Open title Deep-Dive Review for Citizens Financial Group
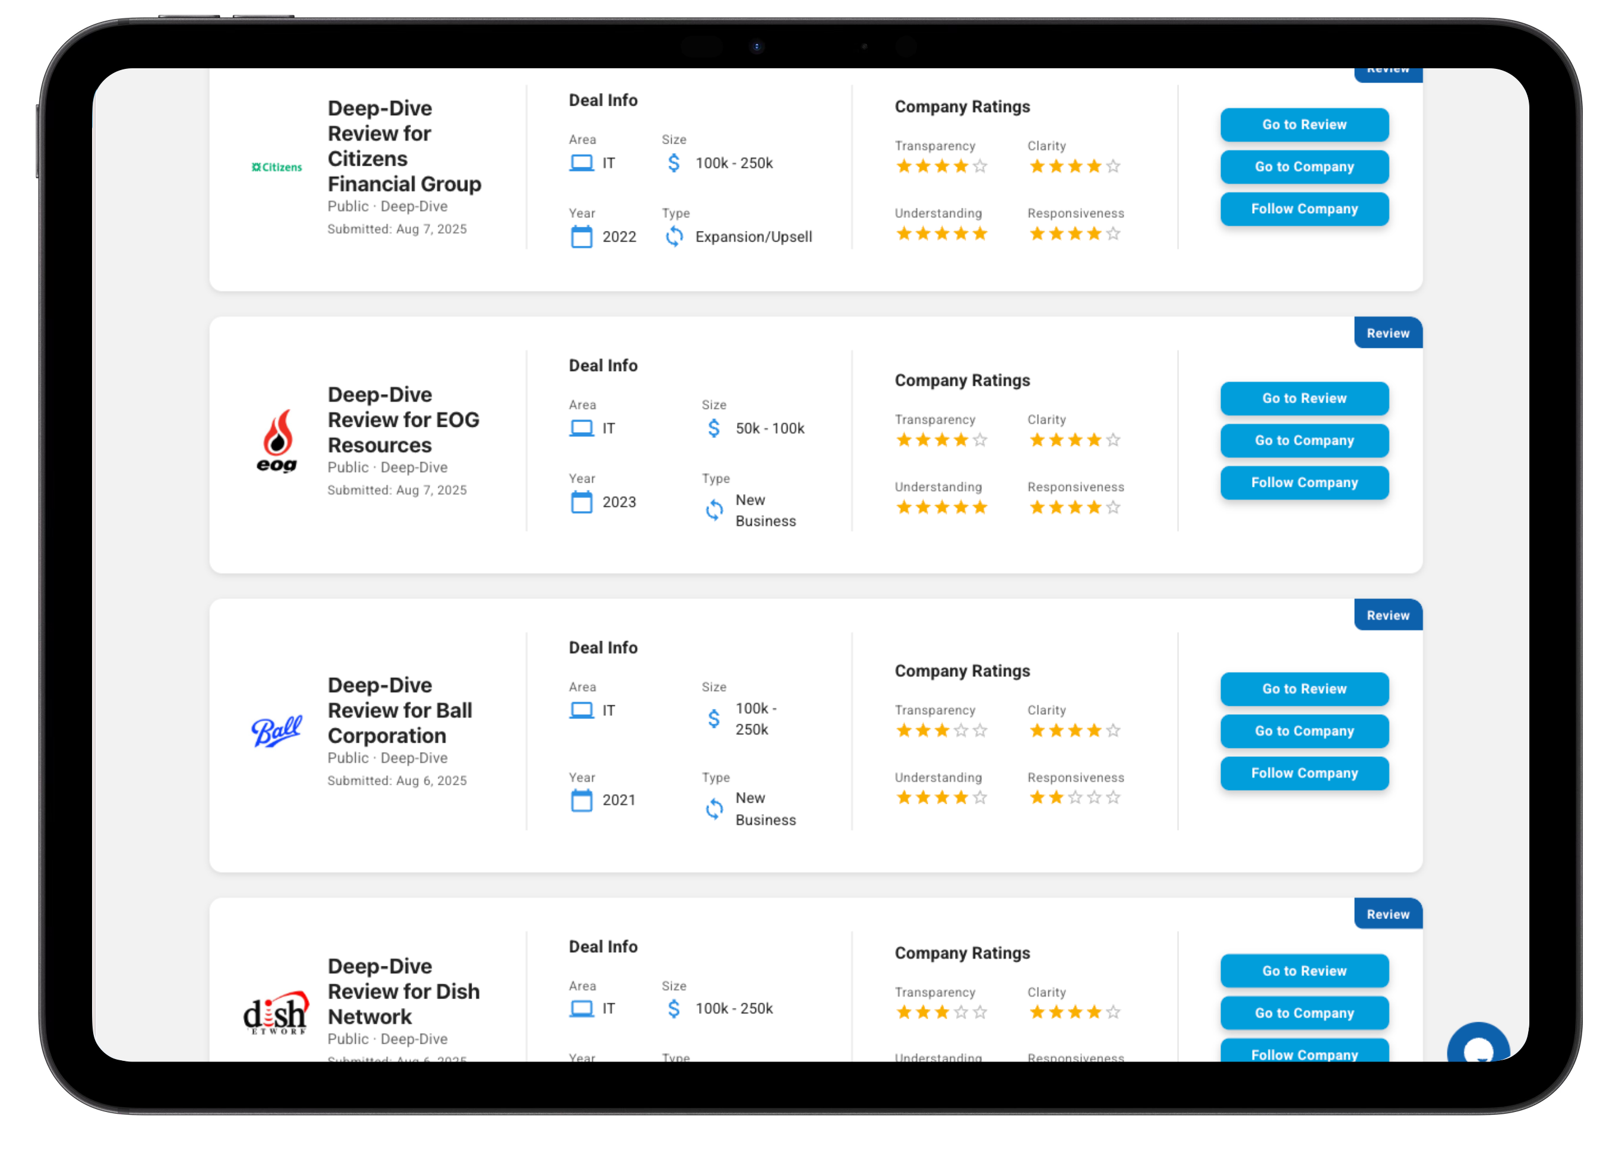The width and height of the screenshot is (1622, 1160). (404, 147)
